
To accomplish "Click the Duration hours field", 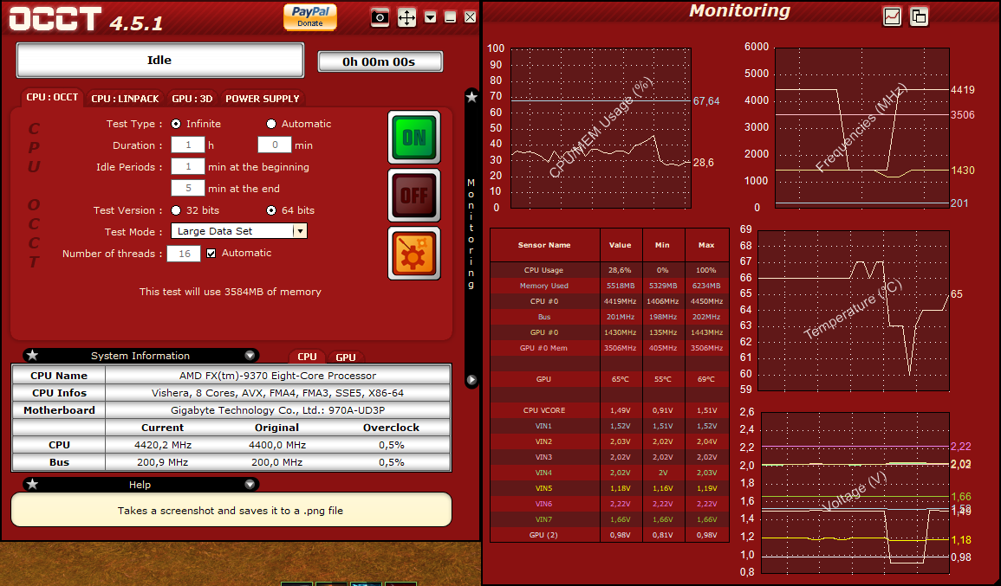I will click(x=188, y=145).
